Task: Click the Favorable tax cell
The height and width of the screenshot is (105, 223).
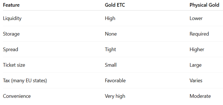Action: [x=115, y=81]
